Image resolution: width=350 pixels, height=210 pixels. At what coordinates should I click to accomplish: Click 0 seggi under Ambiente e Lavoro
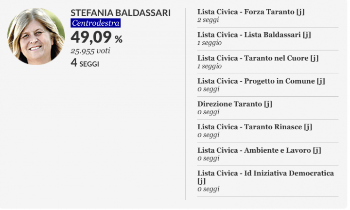(x=208, y=158)
